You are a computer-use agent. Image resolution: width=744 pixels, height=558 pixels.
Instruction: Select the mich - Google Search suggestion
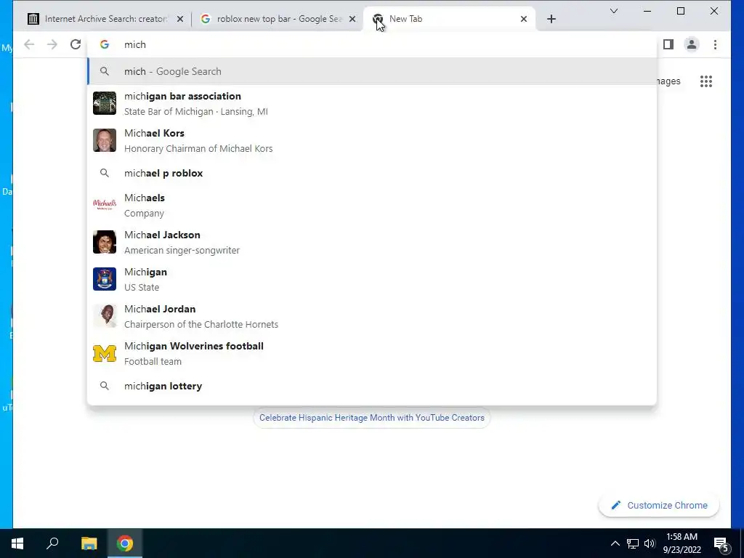point(372,71)
